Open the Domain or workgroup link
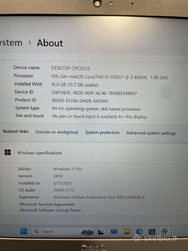This screenshot has width=188, height=251. tap(57, 132)
